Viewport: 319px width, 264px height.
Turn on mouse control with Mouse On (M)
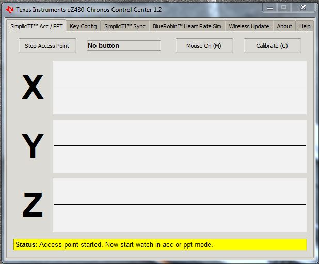[204, 46]
